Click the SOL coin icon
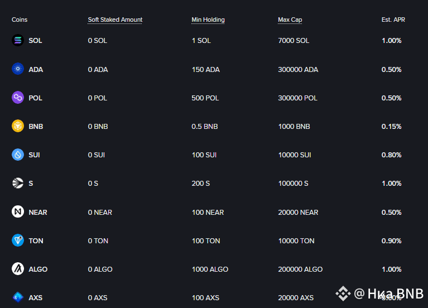Image resolution: width=428 pixels, height=308 pixels. pos(18,40)
